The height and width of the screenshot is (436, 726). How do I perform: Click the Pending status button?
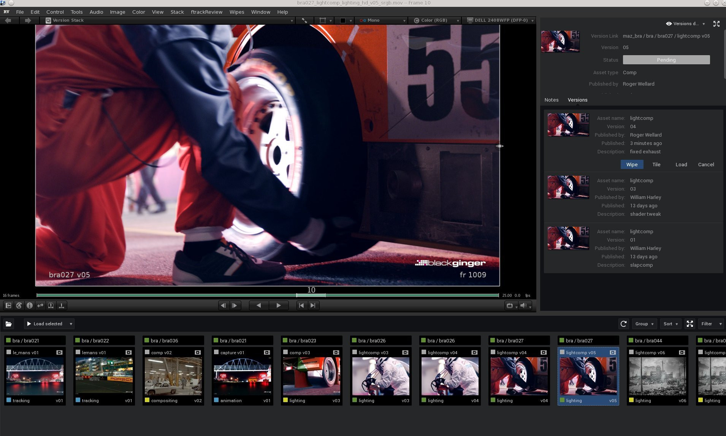666,60
